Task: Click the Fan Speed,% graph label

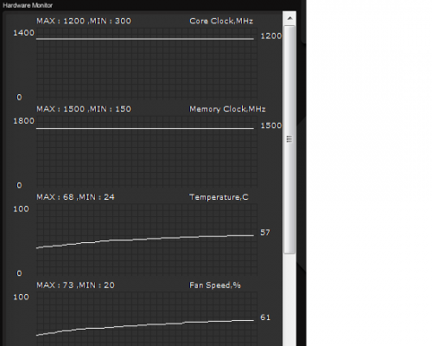Action: pyautogui.click(x=215, y=285)
